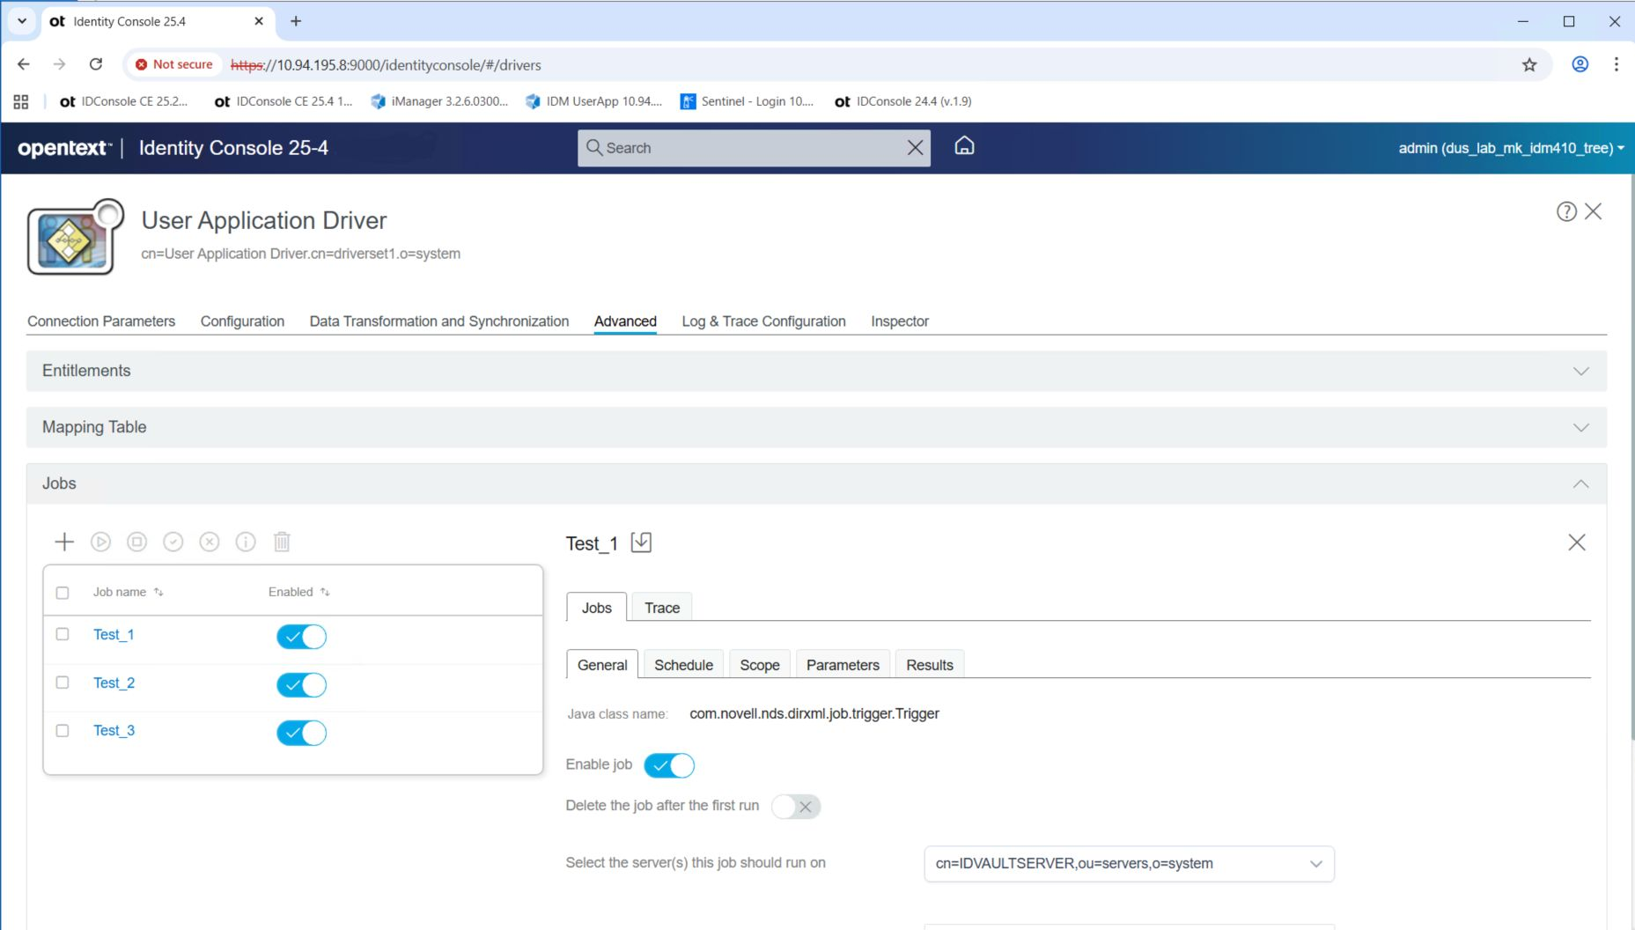Open the Scope tab

(760, 665)
